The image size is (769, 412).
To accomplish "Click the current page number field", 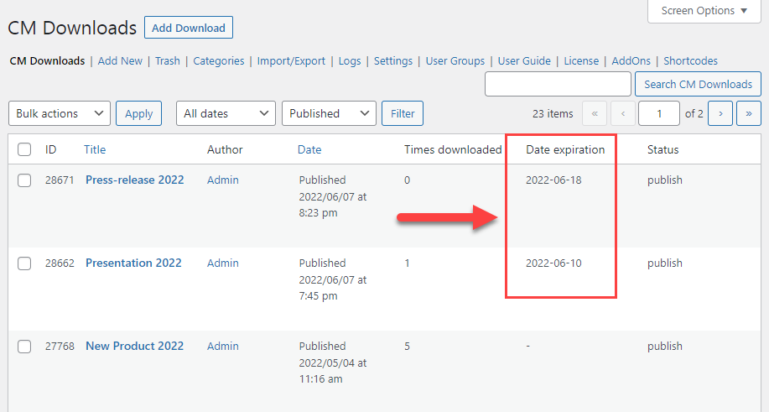I will [658, 113].
